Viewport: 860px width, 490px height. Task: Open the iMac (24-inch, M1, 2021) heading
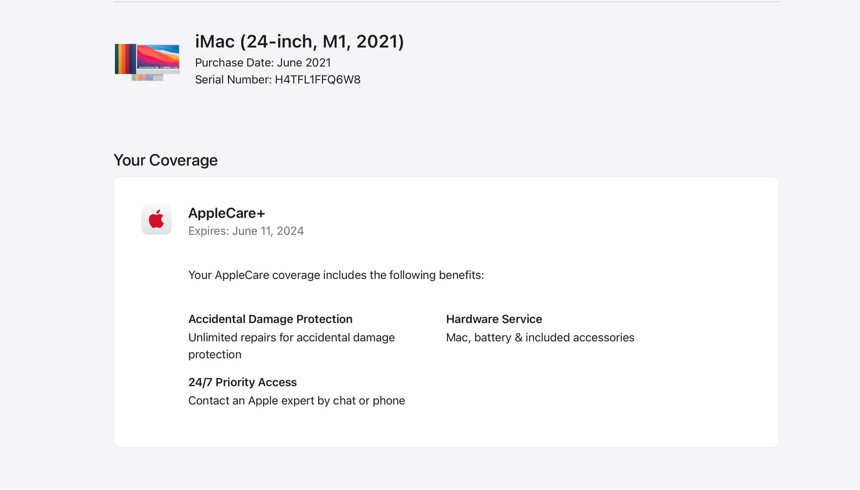(x=299, y=42)
